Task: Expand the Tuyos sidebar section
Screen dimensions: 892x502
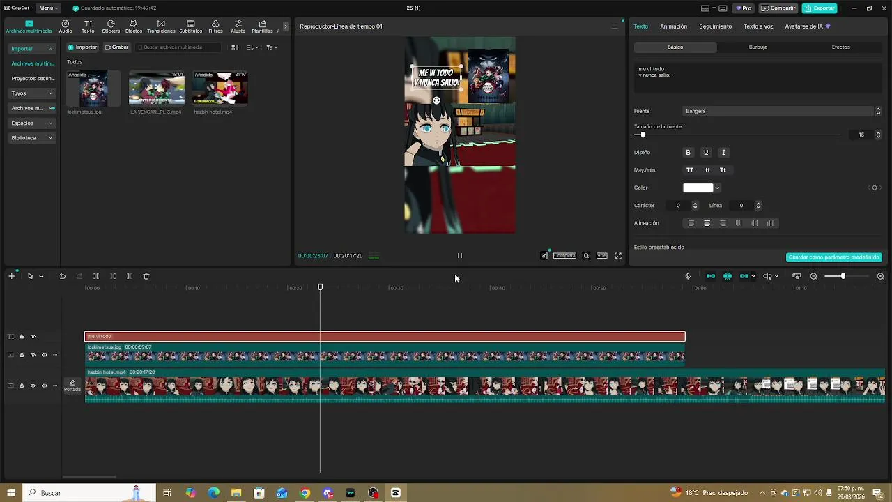Action: (x=32, y=93)
